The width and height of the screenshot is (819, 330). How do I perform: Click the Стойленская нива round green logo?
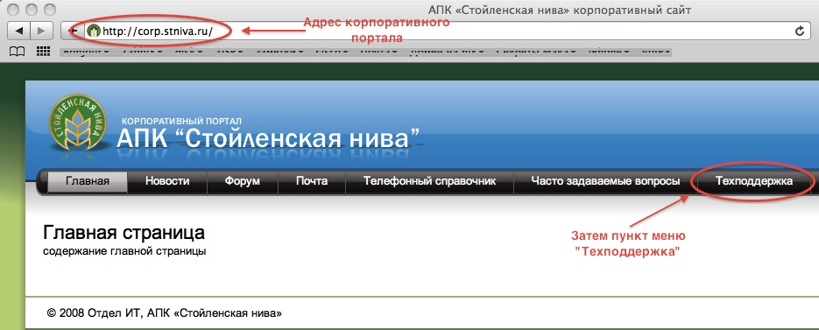pyautogui.click(x=77, y=123)
